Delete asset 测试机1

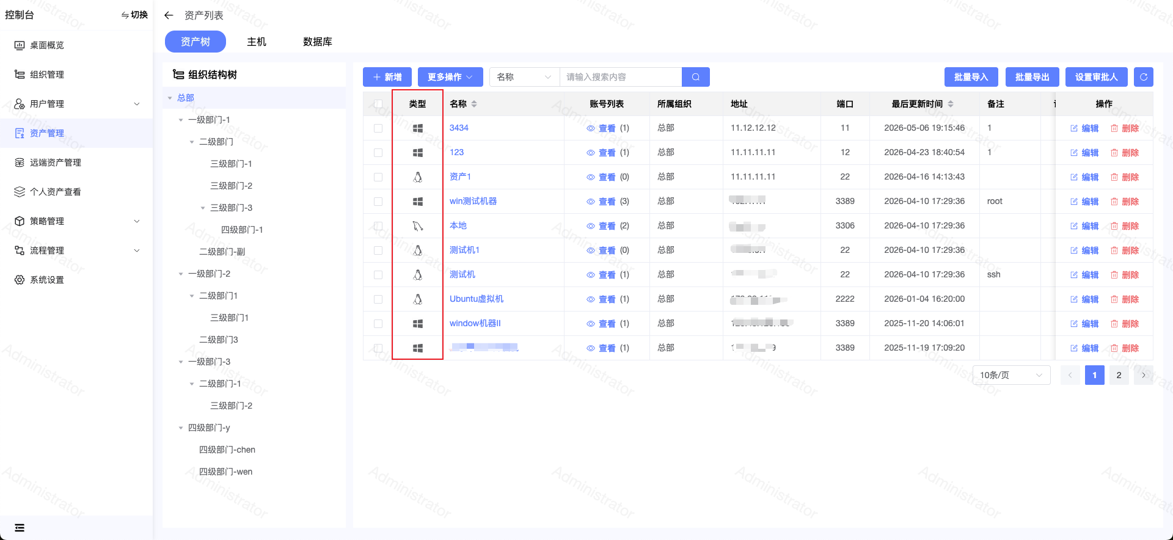coord(1125,250)
